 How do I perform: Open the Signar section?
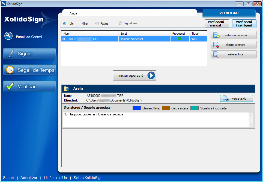[x=29, y=54]
